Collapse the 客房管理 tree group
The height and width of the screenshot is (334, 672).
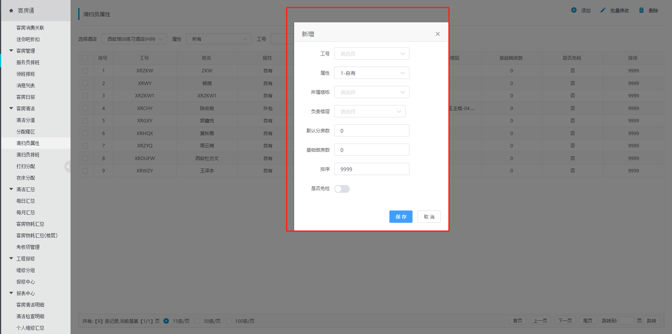point(11,50)
